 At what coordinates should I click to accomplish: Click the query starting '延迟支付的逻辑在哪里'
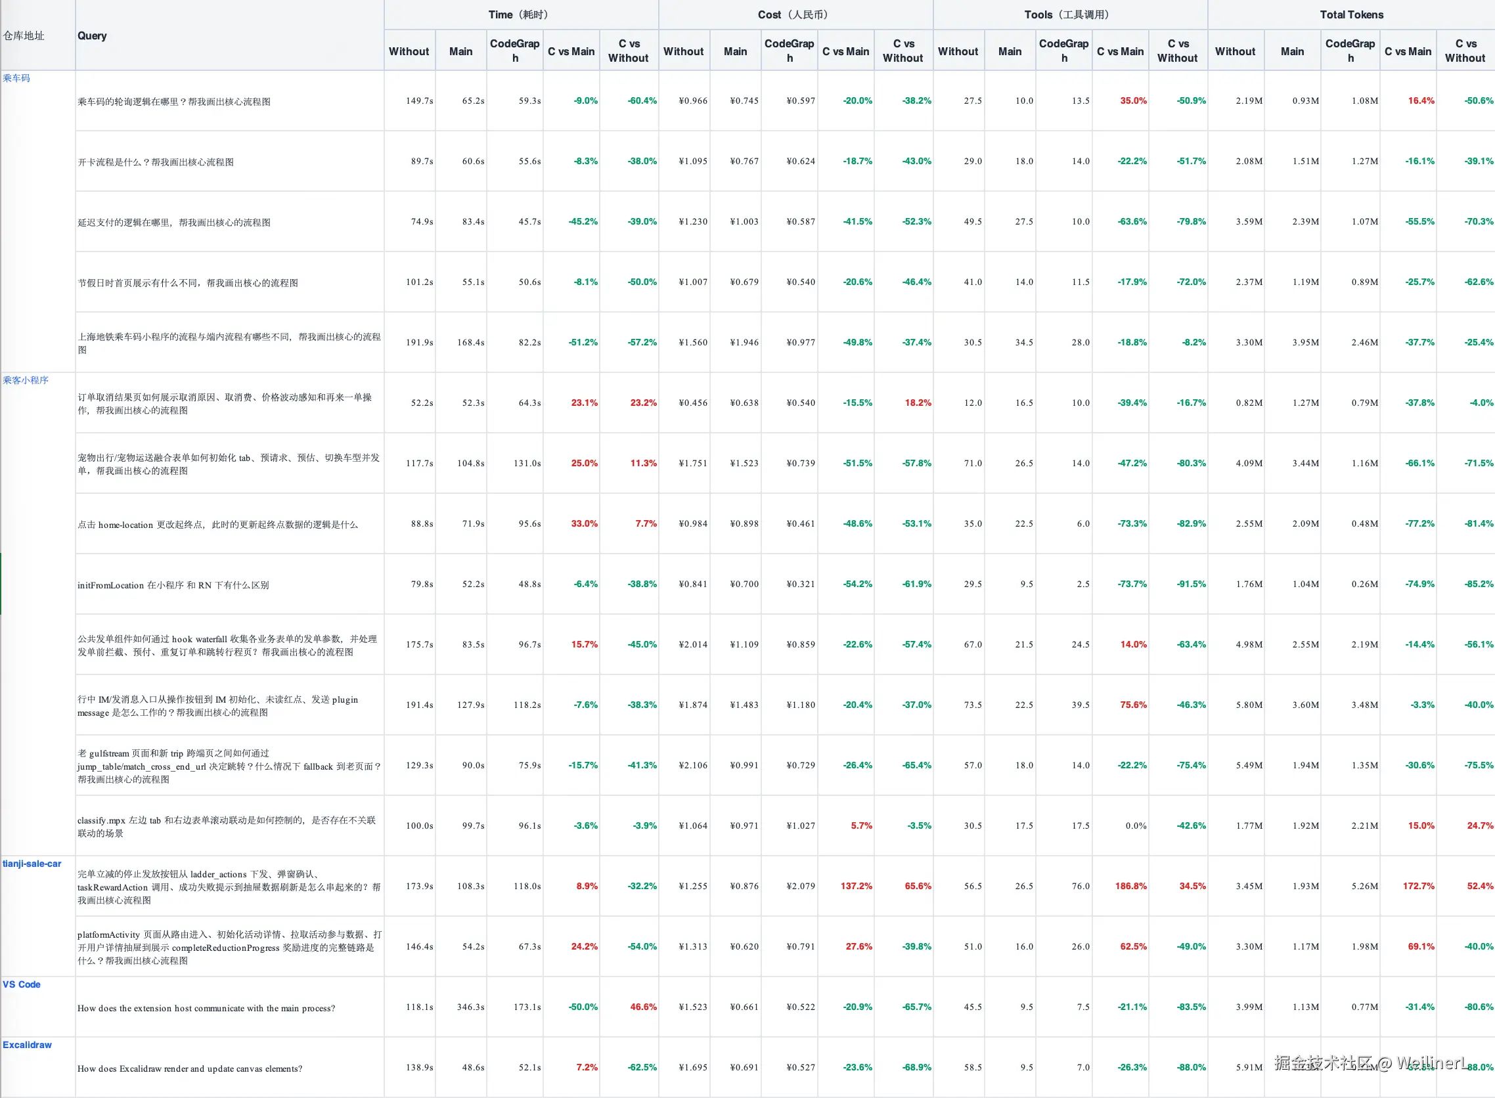pyautogui.click(x=174, y=223)
